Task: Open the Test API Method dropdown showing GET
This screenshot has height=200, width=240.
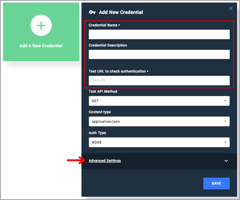Action: click(x=159, y=101)
